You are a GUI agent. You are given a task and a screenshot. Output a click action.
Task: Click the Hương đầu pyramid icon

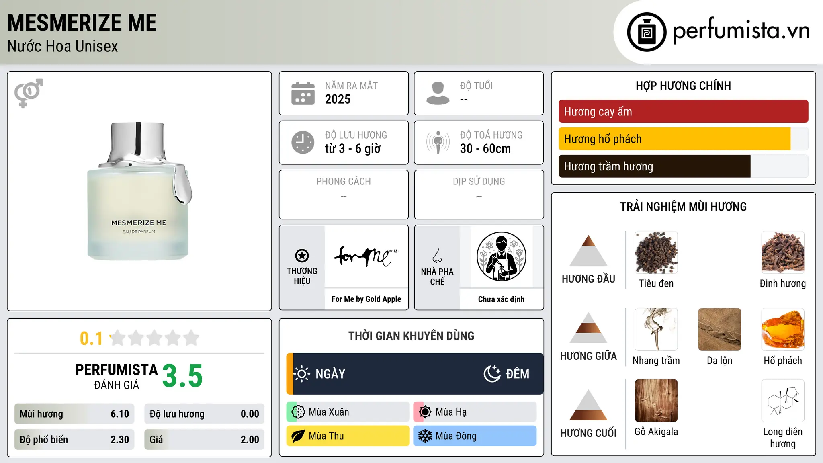click(588, 250)
